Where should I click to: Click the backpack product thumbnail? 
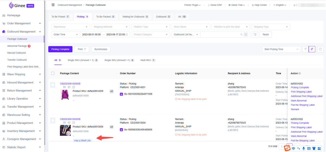tap(65, 95)
